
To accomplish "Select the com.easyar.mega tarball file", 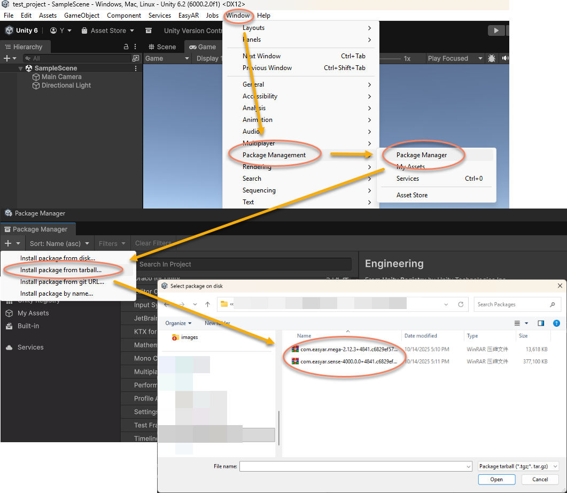I will coord(348,349).
